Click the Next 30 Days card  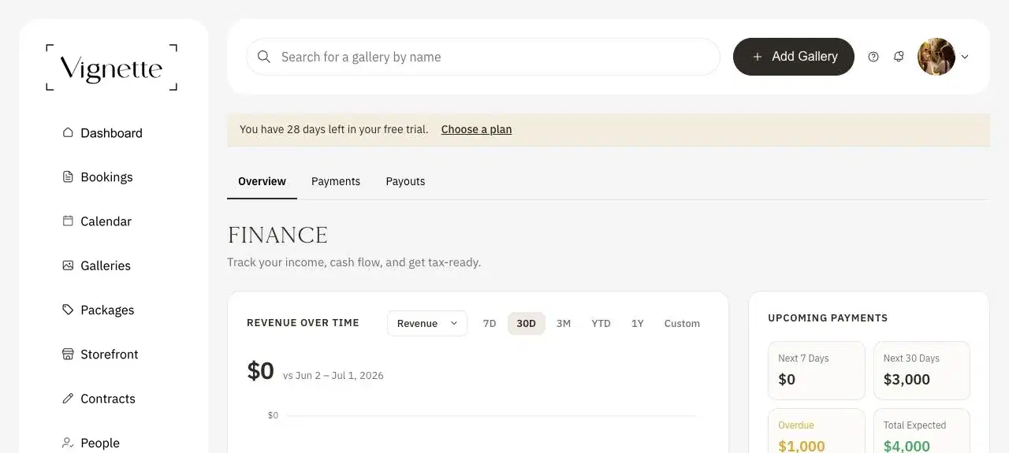(x=922, y=370)
